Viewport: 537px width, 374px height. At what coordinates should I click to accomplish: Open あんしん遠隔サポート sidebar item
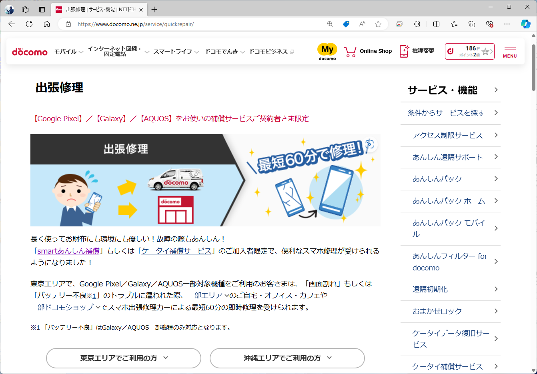tap(451, 157)
